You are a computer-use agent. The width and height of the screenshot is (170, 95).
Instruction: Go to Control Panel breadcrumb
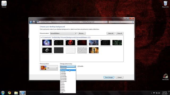click(45, 22)
